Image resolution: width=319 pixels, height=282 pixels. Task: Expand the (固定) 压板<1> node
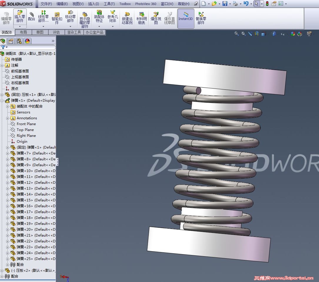tap(2, 95)
